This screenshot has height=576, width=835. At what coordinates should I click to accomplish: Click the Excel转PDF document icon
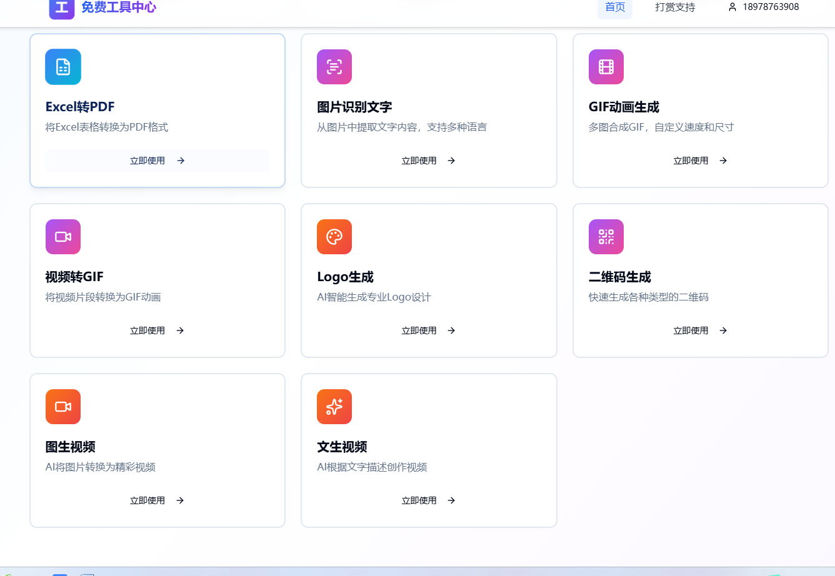click(63, 67)
